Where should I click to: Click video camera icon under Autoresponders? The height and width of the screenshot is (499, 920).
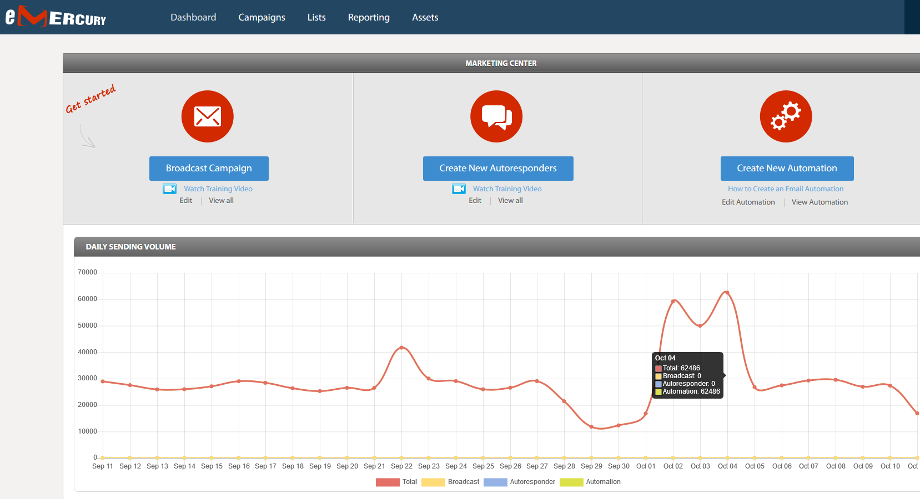(x=459, y=189)
